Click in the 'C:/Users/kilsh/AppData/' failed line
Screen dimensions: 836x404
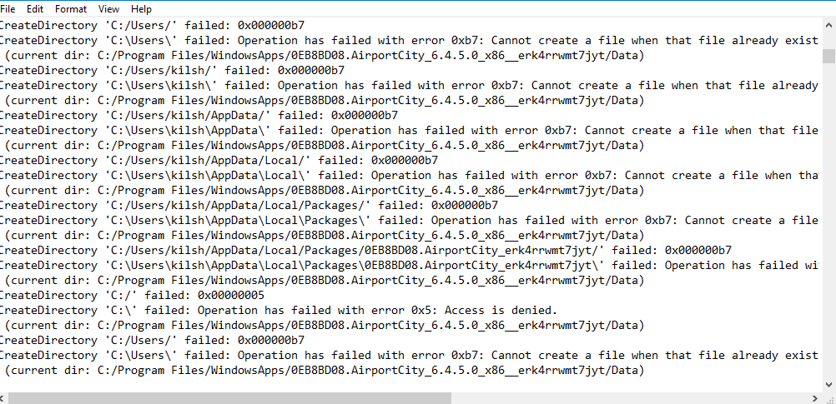pyautogui.click(x=209, y=115)
